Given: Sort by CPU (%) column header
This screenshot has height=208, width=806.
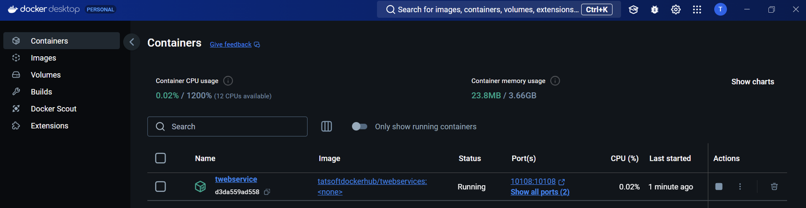Looking at the screenshot, I should (x=624, y=158).
